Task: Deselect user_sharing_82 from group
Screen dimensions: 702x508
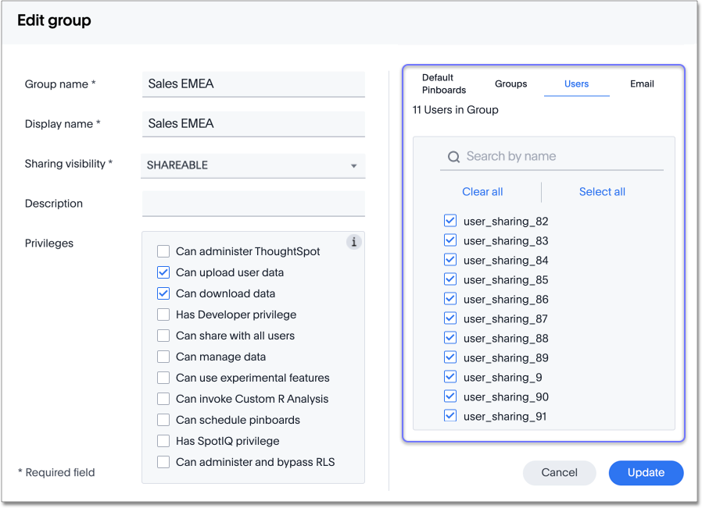Action: [x=450, y=221]
